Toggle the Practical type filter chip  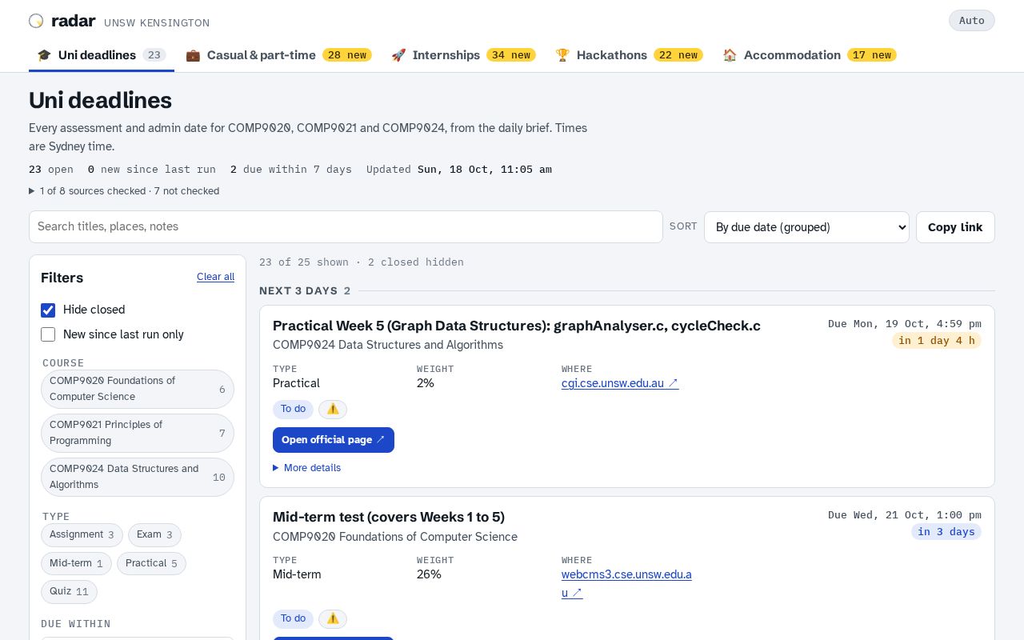[151, 563]
